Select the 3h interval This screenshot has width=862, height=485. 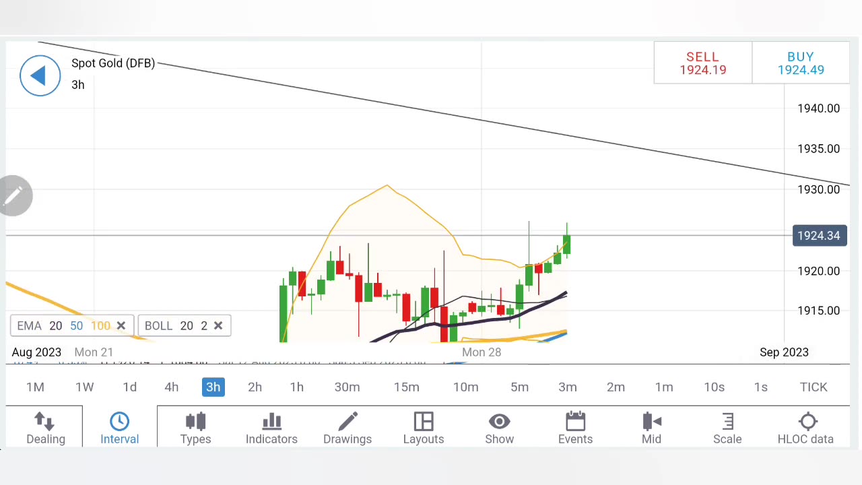(213, 387)
